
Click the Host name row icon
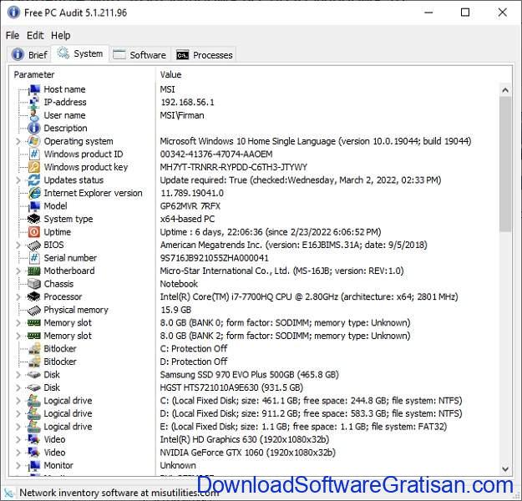tap(34, 89)
